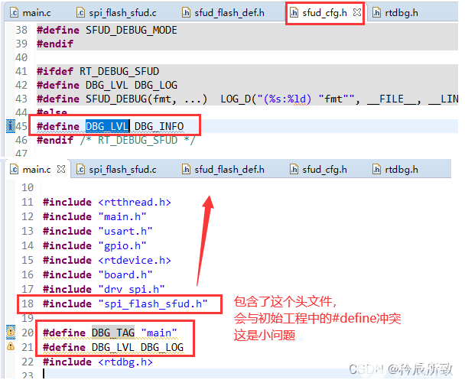Click DBG_LOG on line 21
Image resolution: width=465 pixels, height=383 pixels.
[x=162, y=347]
